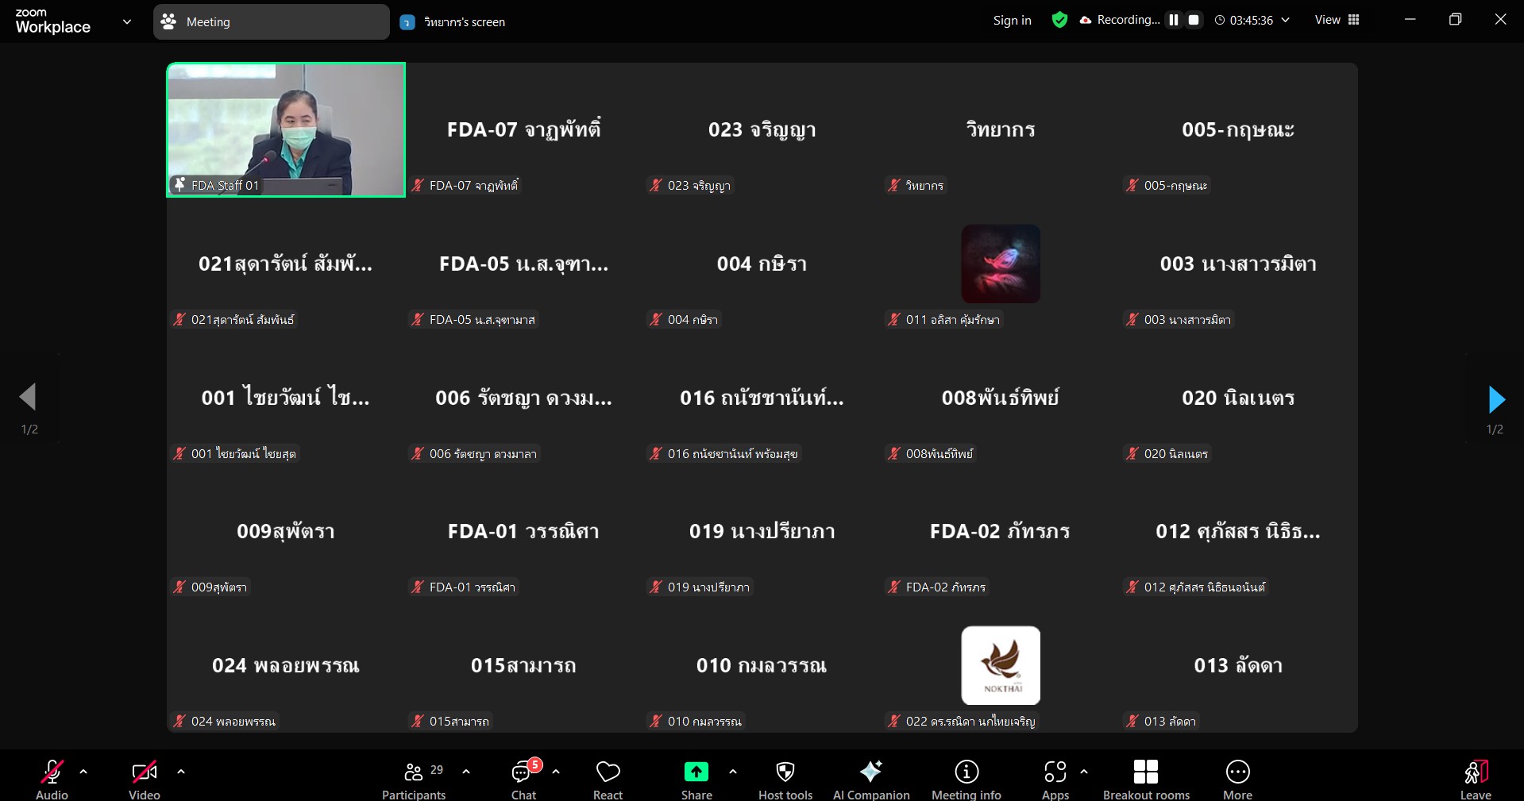Click muted mic icon for 020 นิลเนตร
Screen dimensions: 1524x801
coord(1132,453)
